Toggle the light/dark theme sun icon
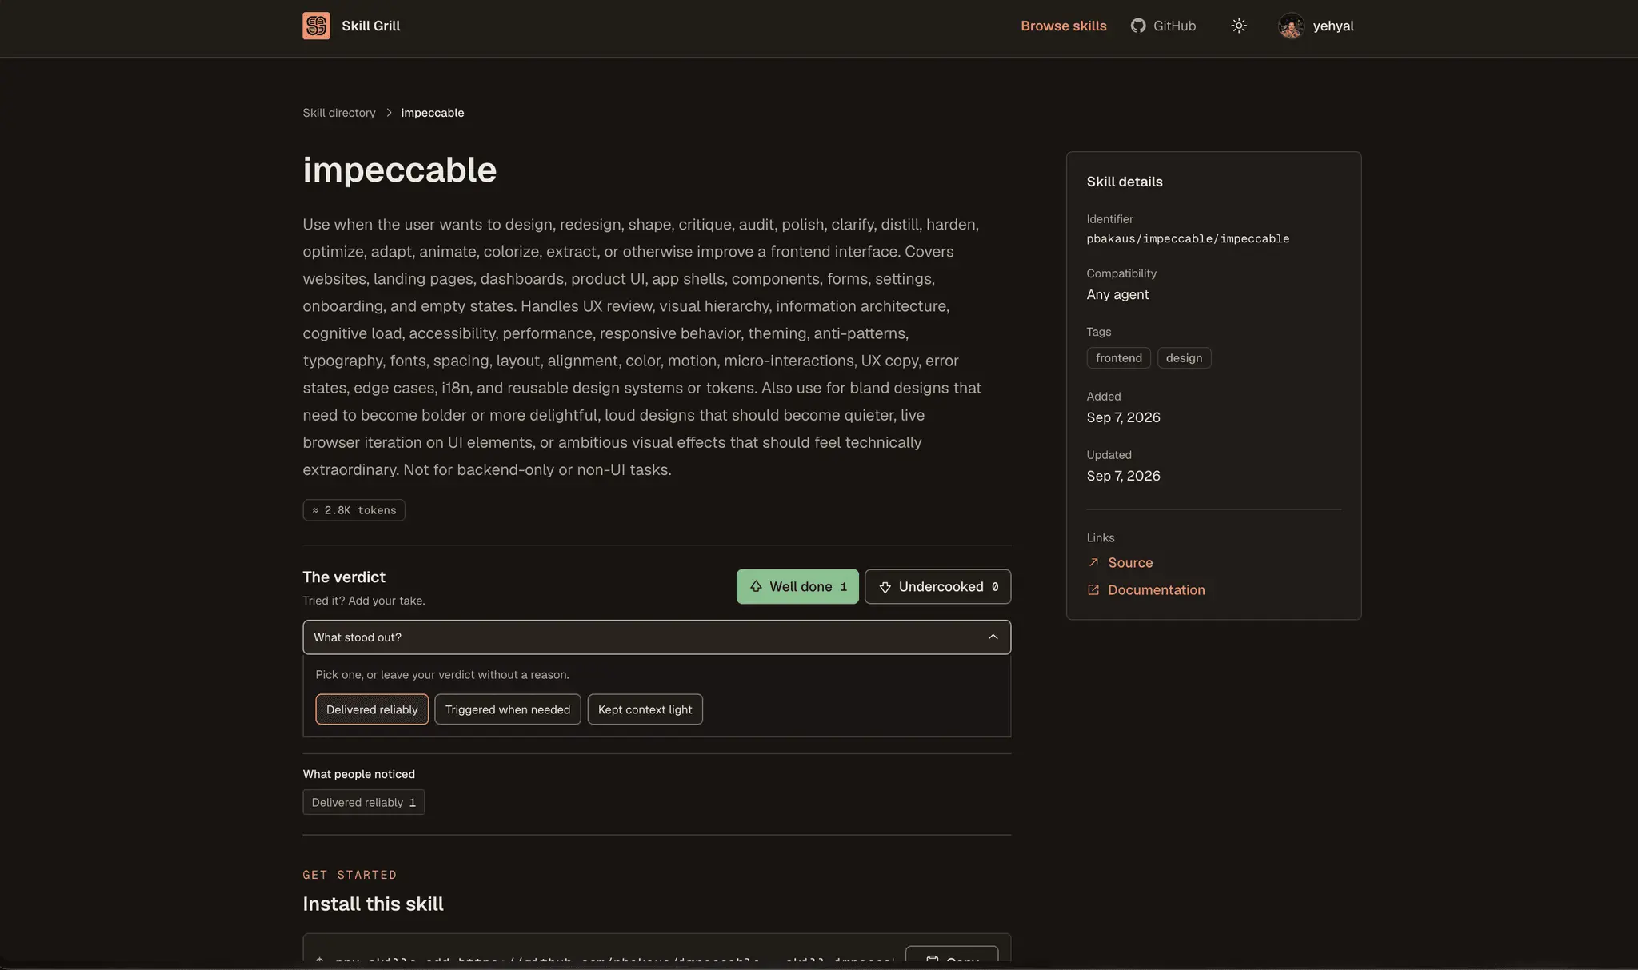The image size is (1638, 970). click(x=1239, y=26)
